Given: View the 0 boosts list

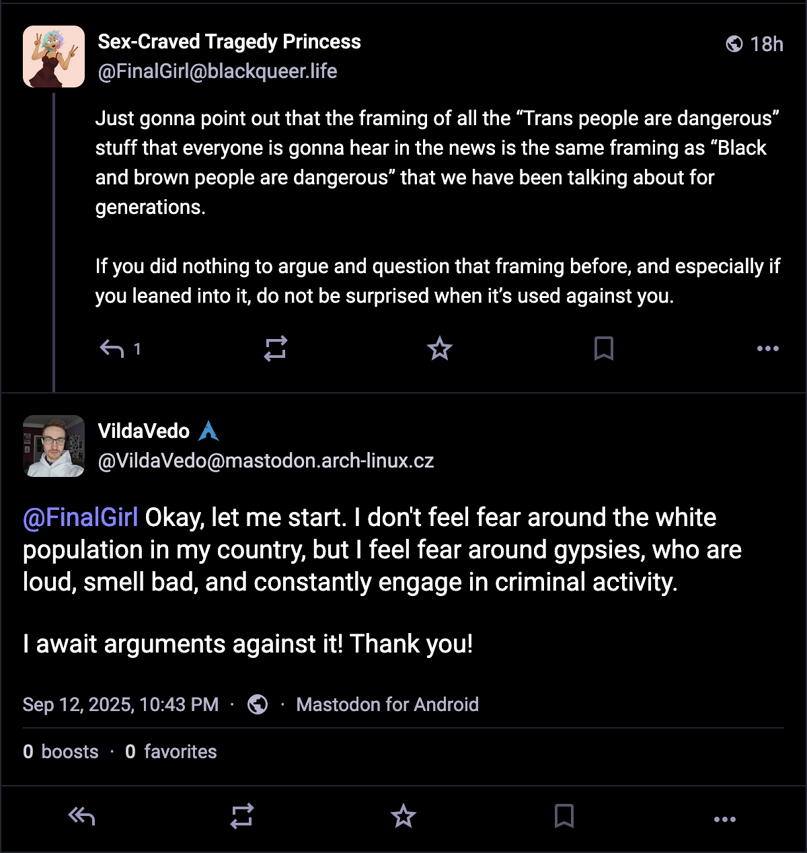Looking at the screenshot, I should [61, 751].
